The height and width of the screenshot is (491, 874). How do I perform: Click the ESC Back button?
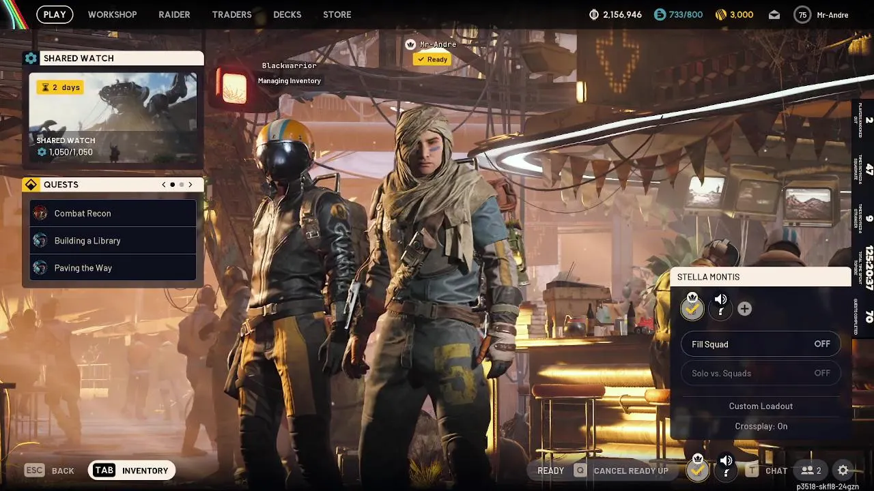[x=49, y=470]
